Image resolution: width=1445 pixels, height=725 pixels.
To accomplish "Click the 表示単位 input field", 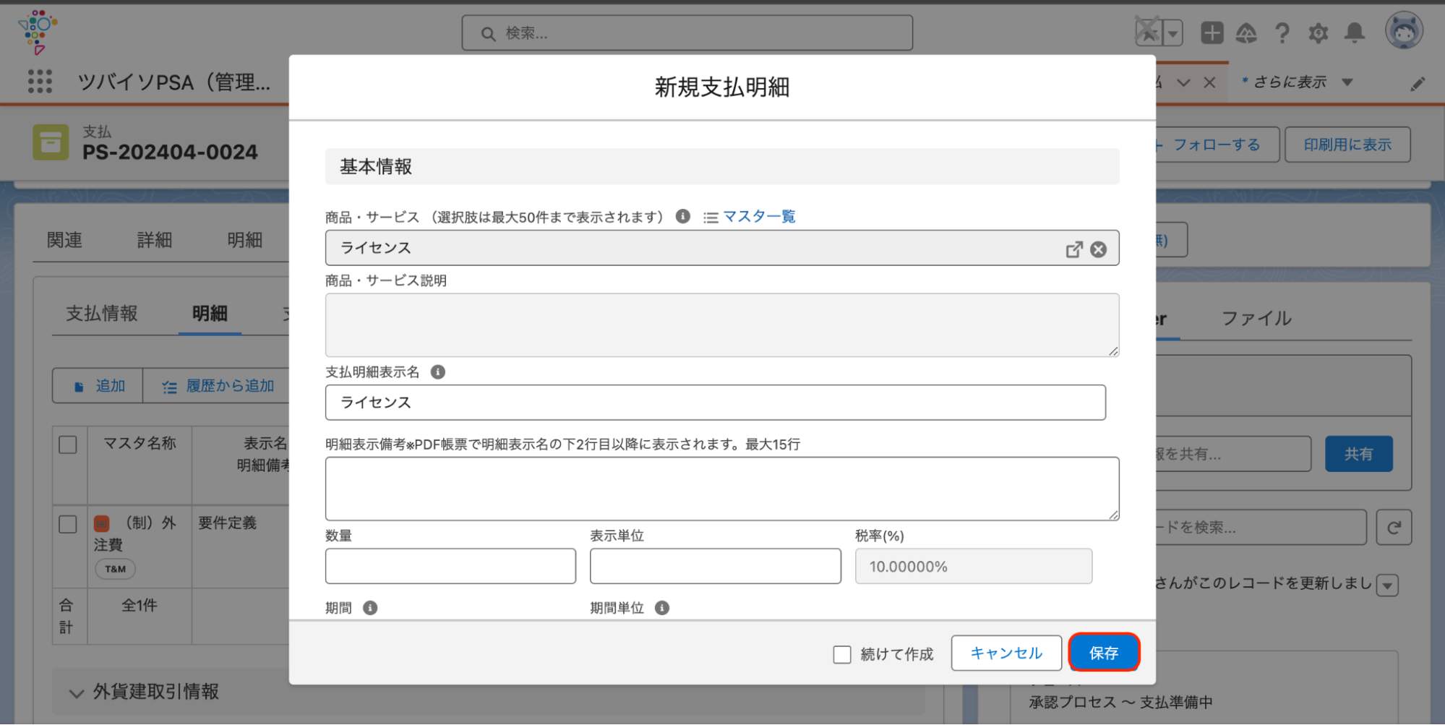I will [715, 566].
